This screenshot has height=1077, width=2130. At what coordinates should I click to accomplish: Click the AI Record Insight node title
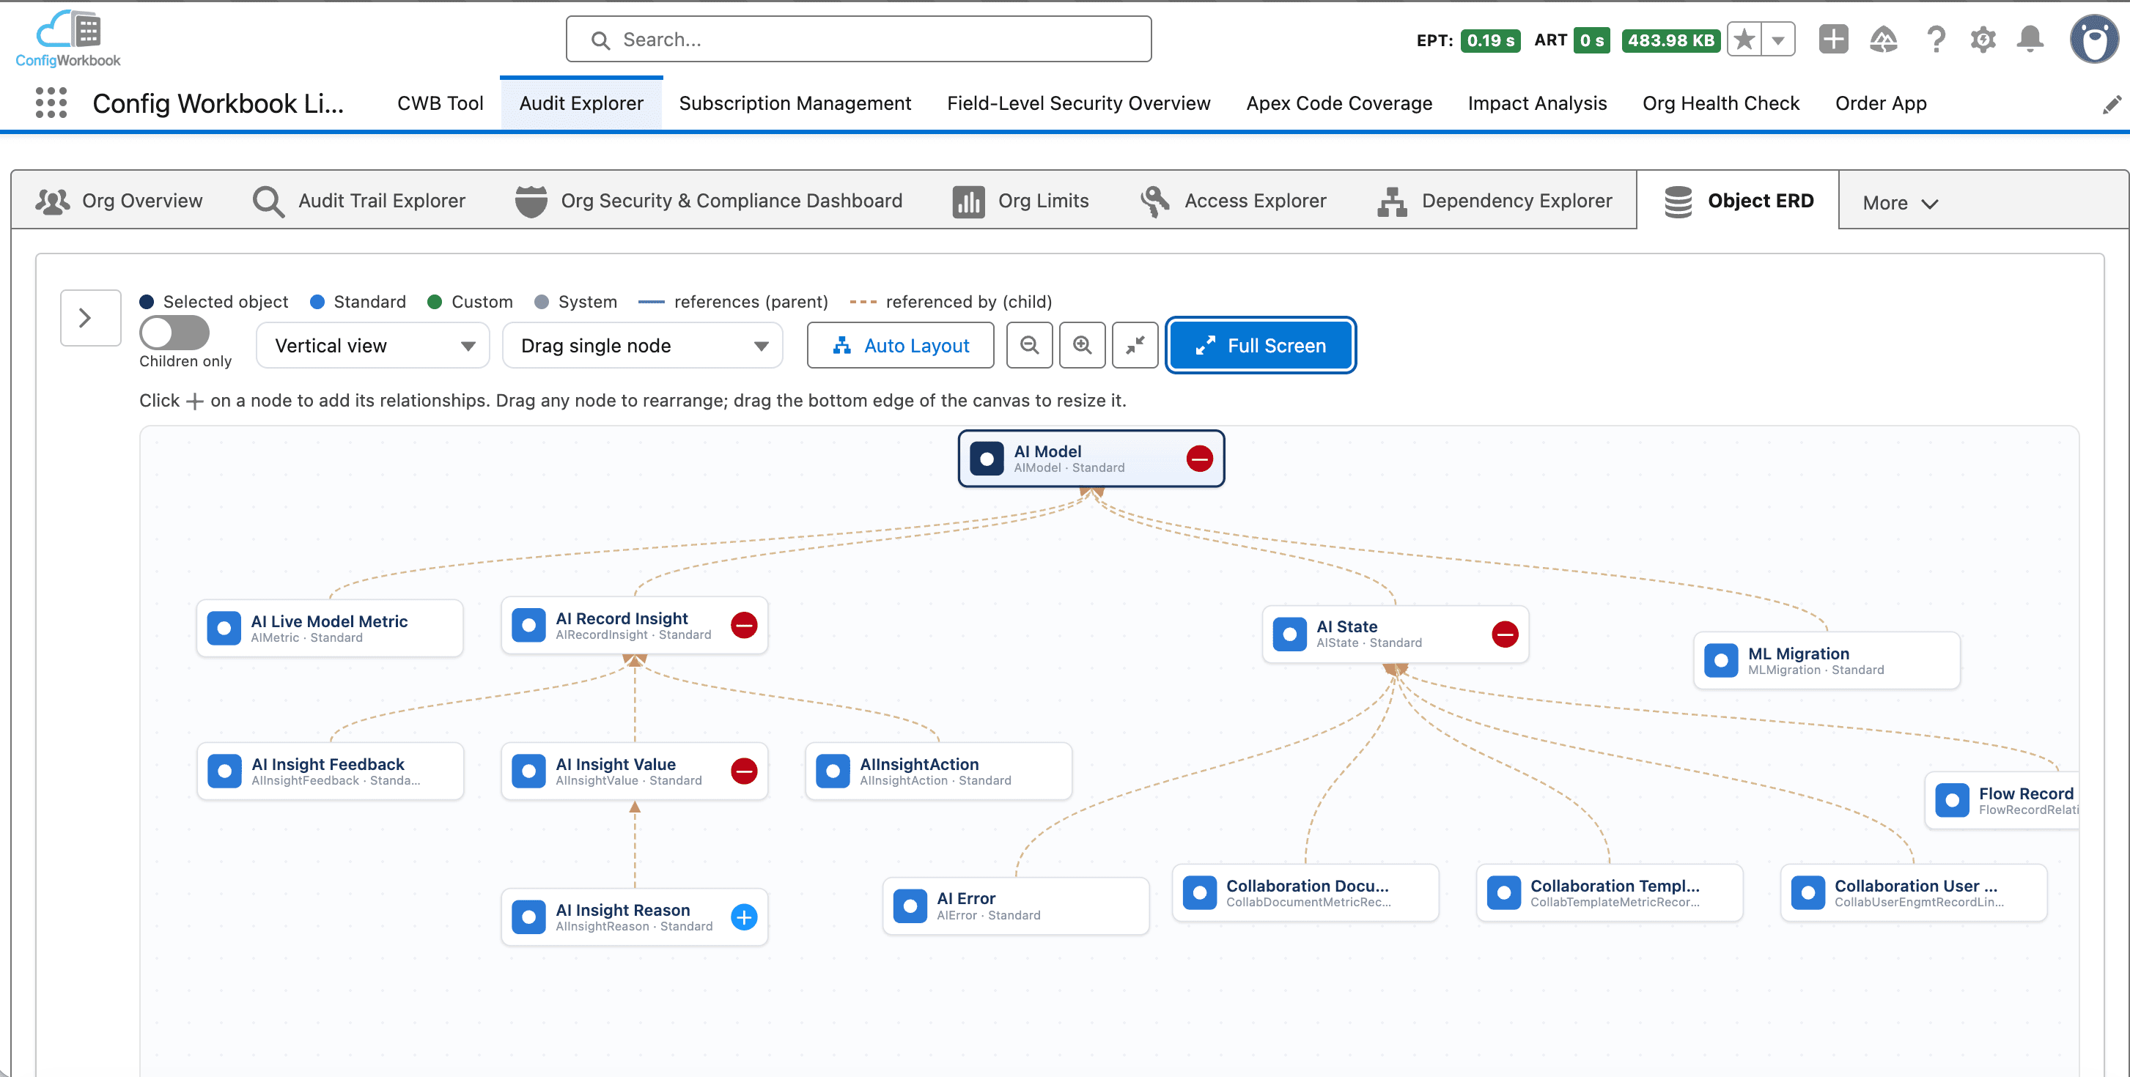pos(621,618)
